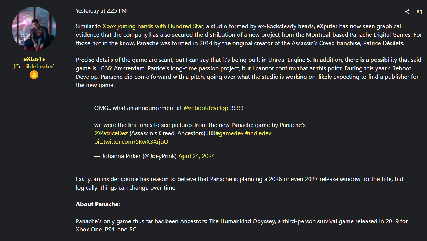Viewport: 427px width, 241px height.
Task: Click the 2026 or 2027 release window paragraph
Action: (239, 183)
